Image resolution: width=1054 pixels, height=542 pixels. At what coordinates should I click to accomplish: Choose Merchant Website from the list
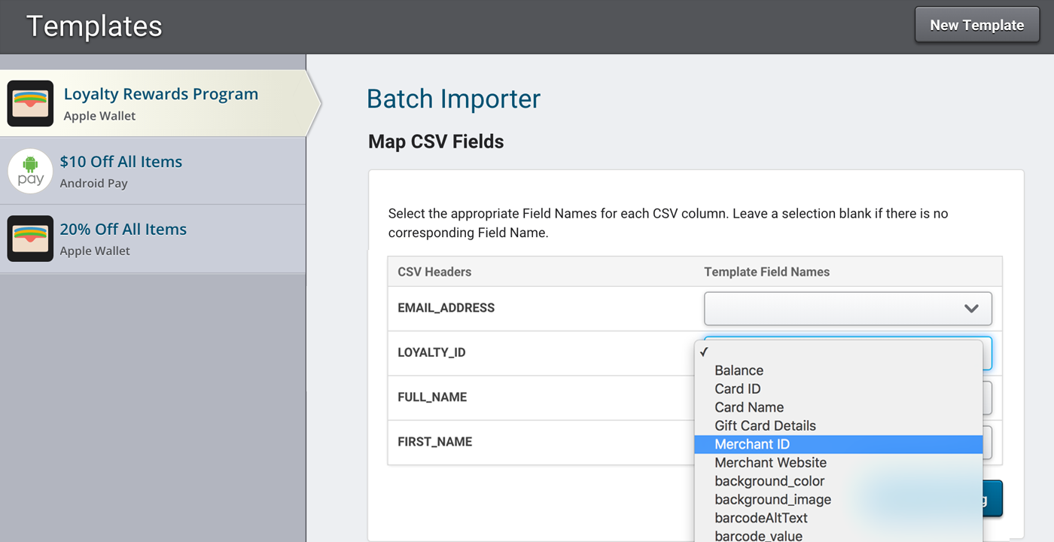[770, 462]
